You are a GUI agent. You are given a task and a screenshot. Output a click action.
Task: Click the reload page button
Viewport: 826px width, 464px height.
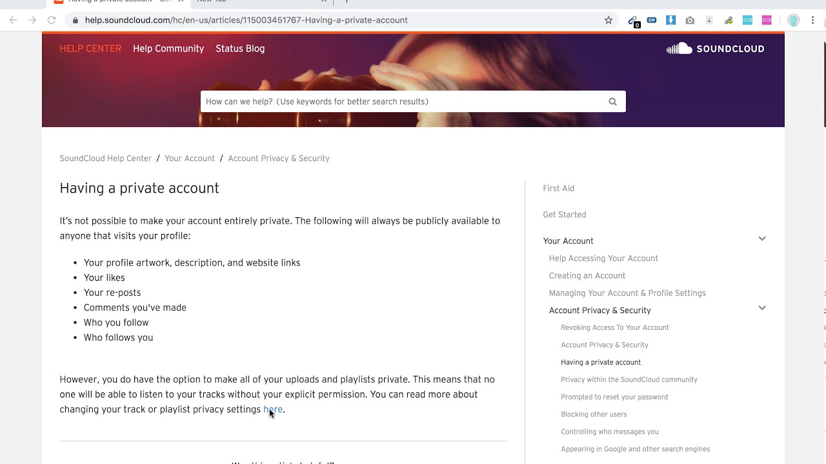[52, 21]
